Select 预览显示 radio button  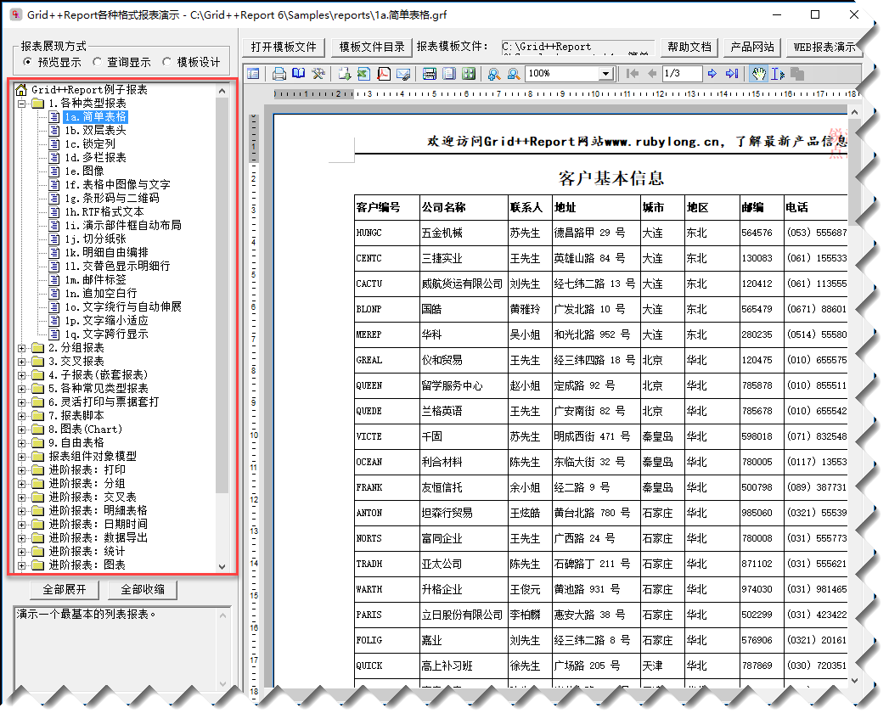26,61
